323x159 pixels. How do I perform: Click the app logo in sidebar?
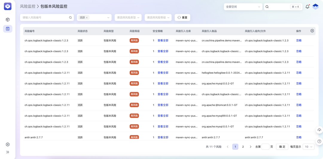[x=8, y=6]
